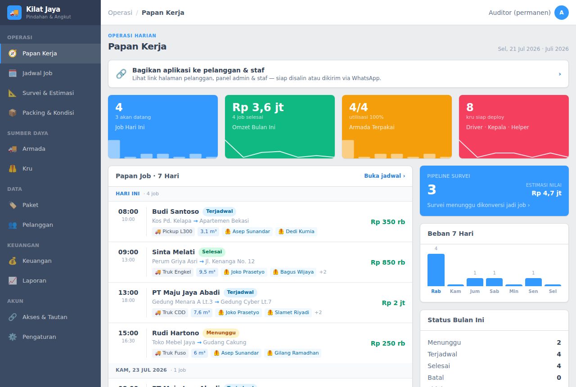Click the Pengaturan gear icon

13,337
